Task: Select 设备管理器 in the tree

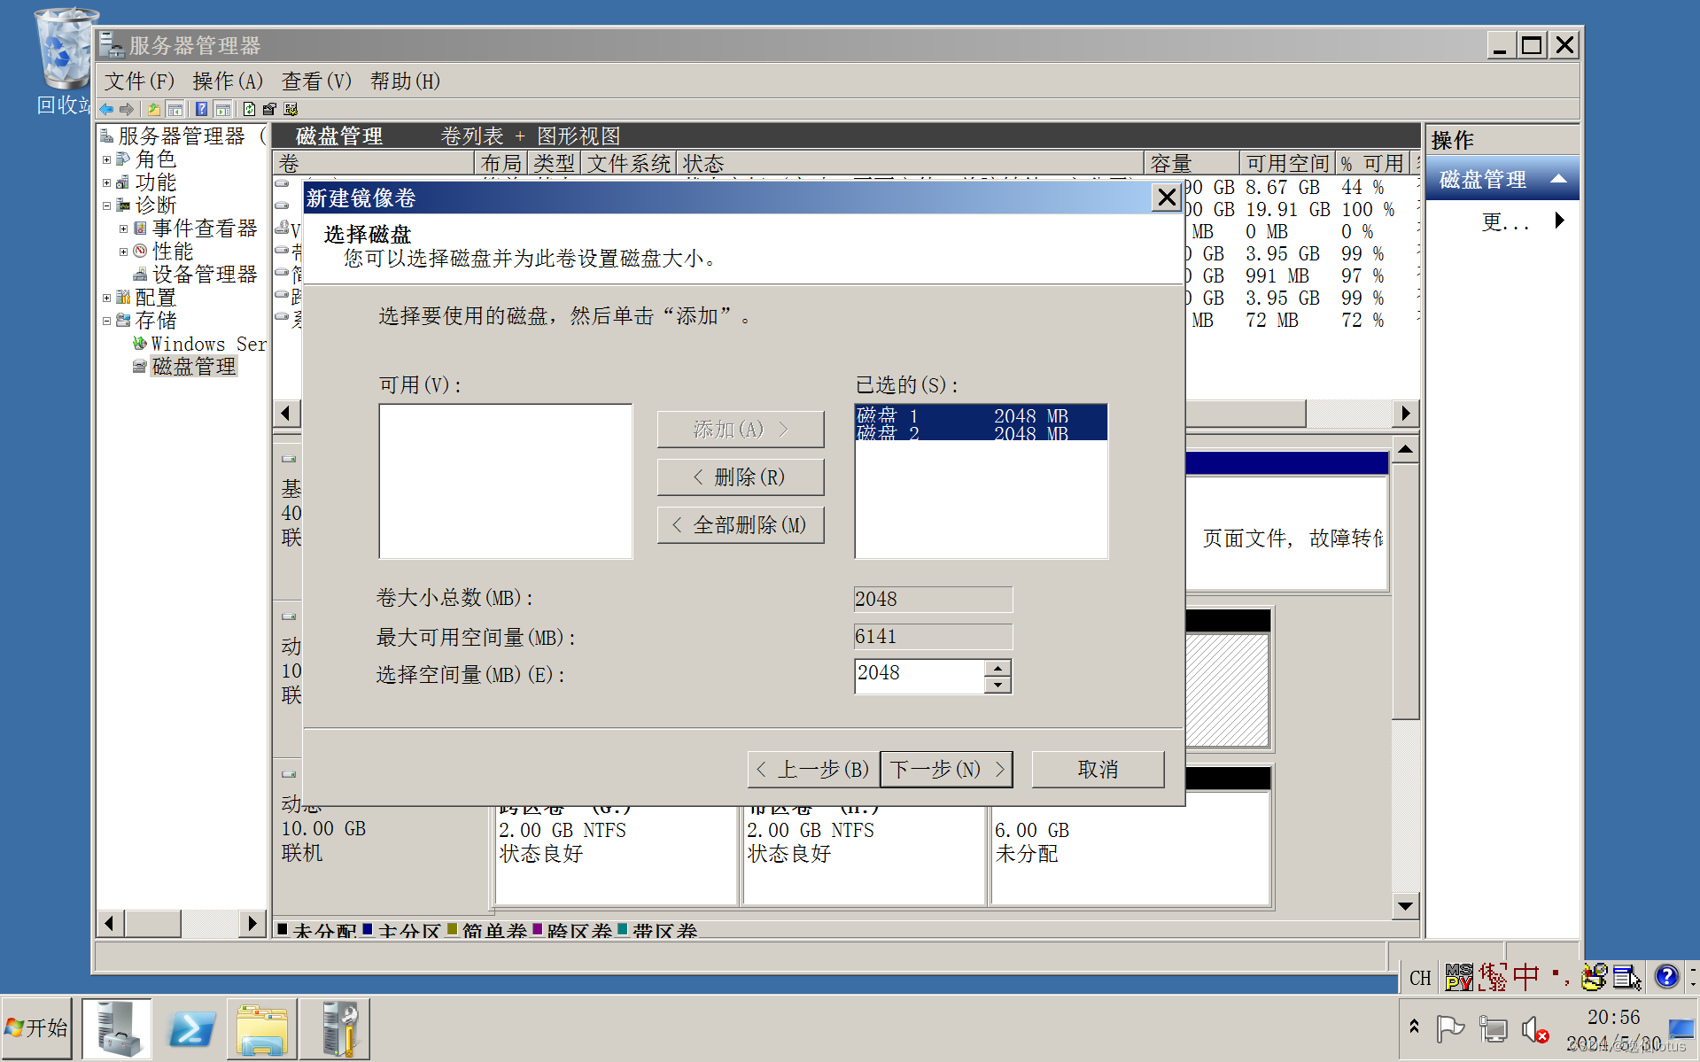Action: click(205, 275)
